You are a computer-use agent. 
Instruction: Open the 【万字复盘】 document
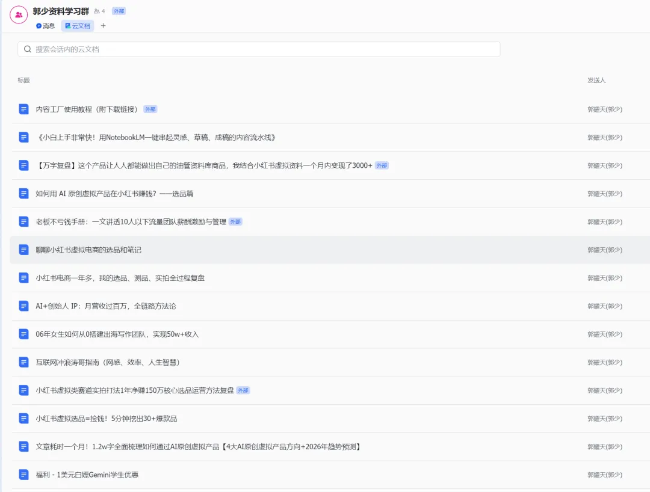204,165
